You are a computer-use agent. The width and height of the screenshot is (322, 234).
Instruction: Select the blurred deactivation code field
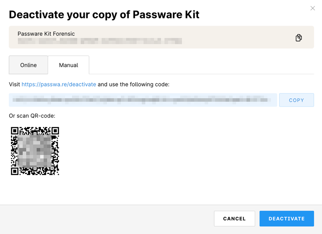click(x=143, y=100)
